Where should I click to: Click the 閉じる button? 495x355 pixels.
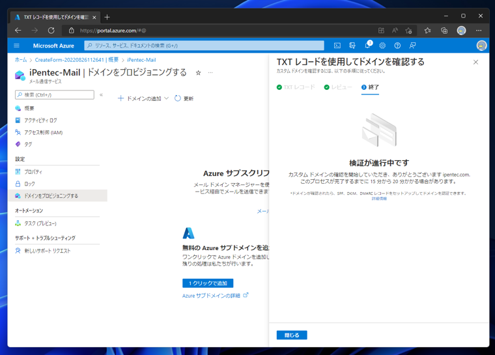pos(292,335)
